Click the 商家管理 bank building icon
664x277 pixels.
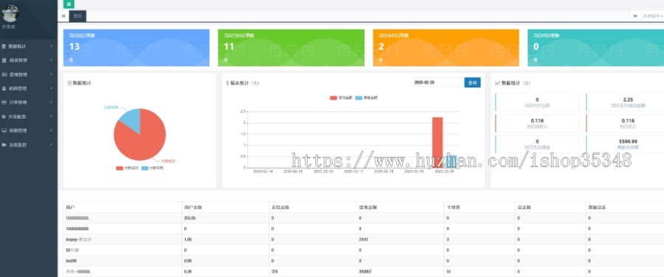[x=4, y=60]
